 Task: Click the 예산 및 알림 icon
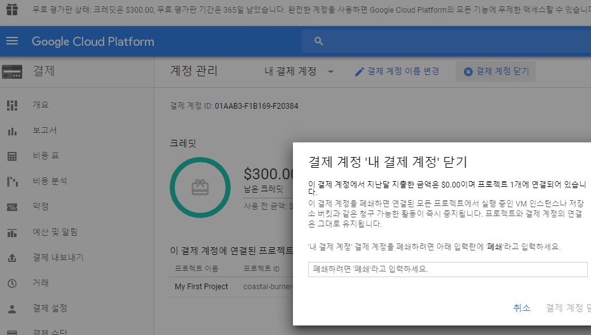tap(12, 233)
